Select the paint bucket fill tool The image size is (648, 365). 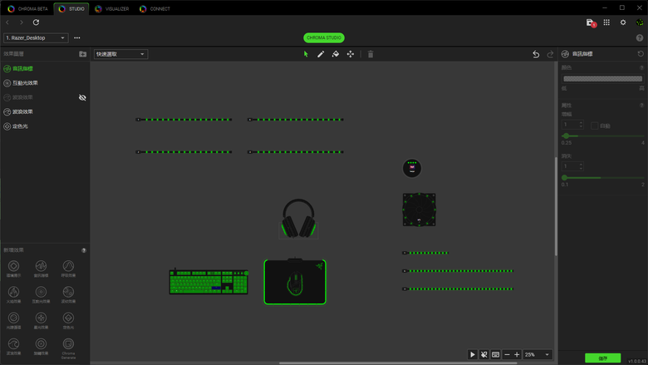coord(336,54)
